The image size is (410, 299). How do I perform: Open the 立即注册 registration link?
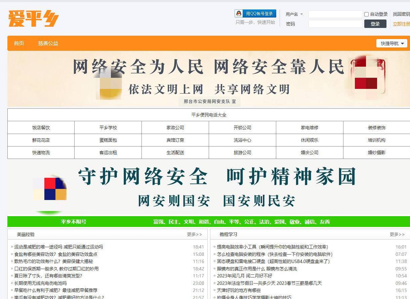coord(401,24)
